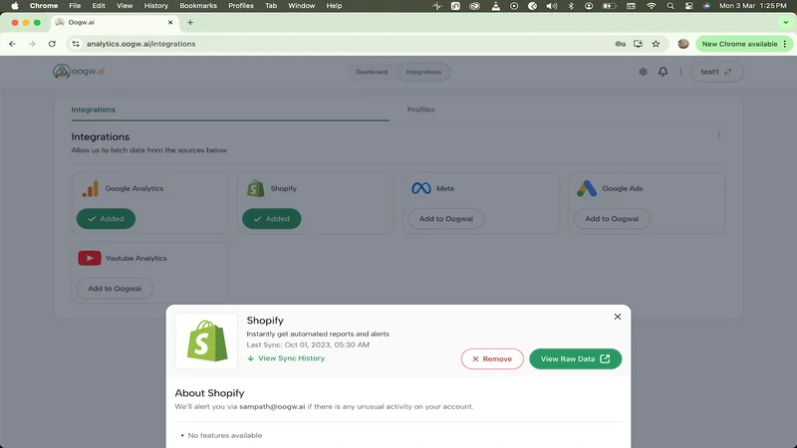Viewport: 797px width, 448px height.
Task: Click the Meta infinity logo icon
Action: [x=420, y=188]
